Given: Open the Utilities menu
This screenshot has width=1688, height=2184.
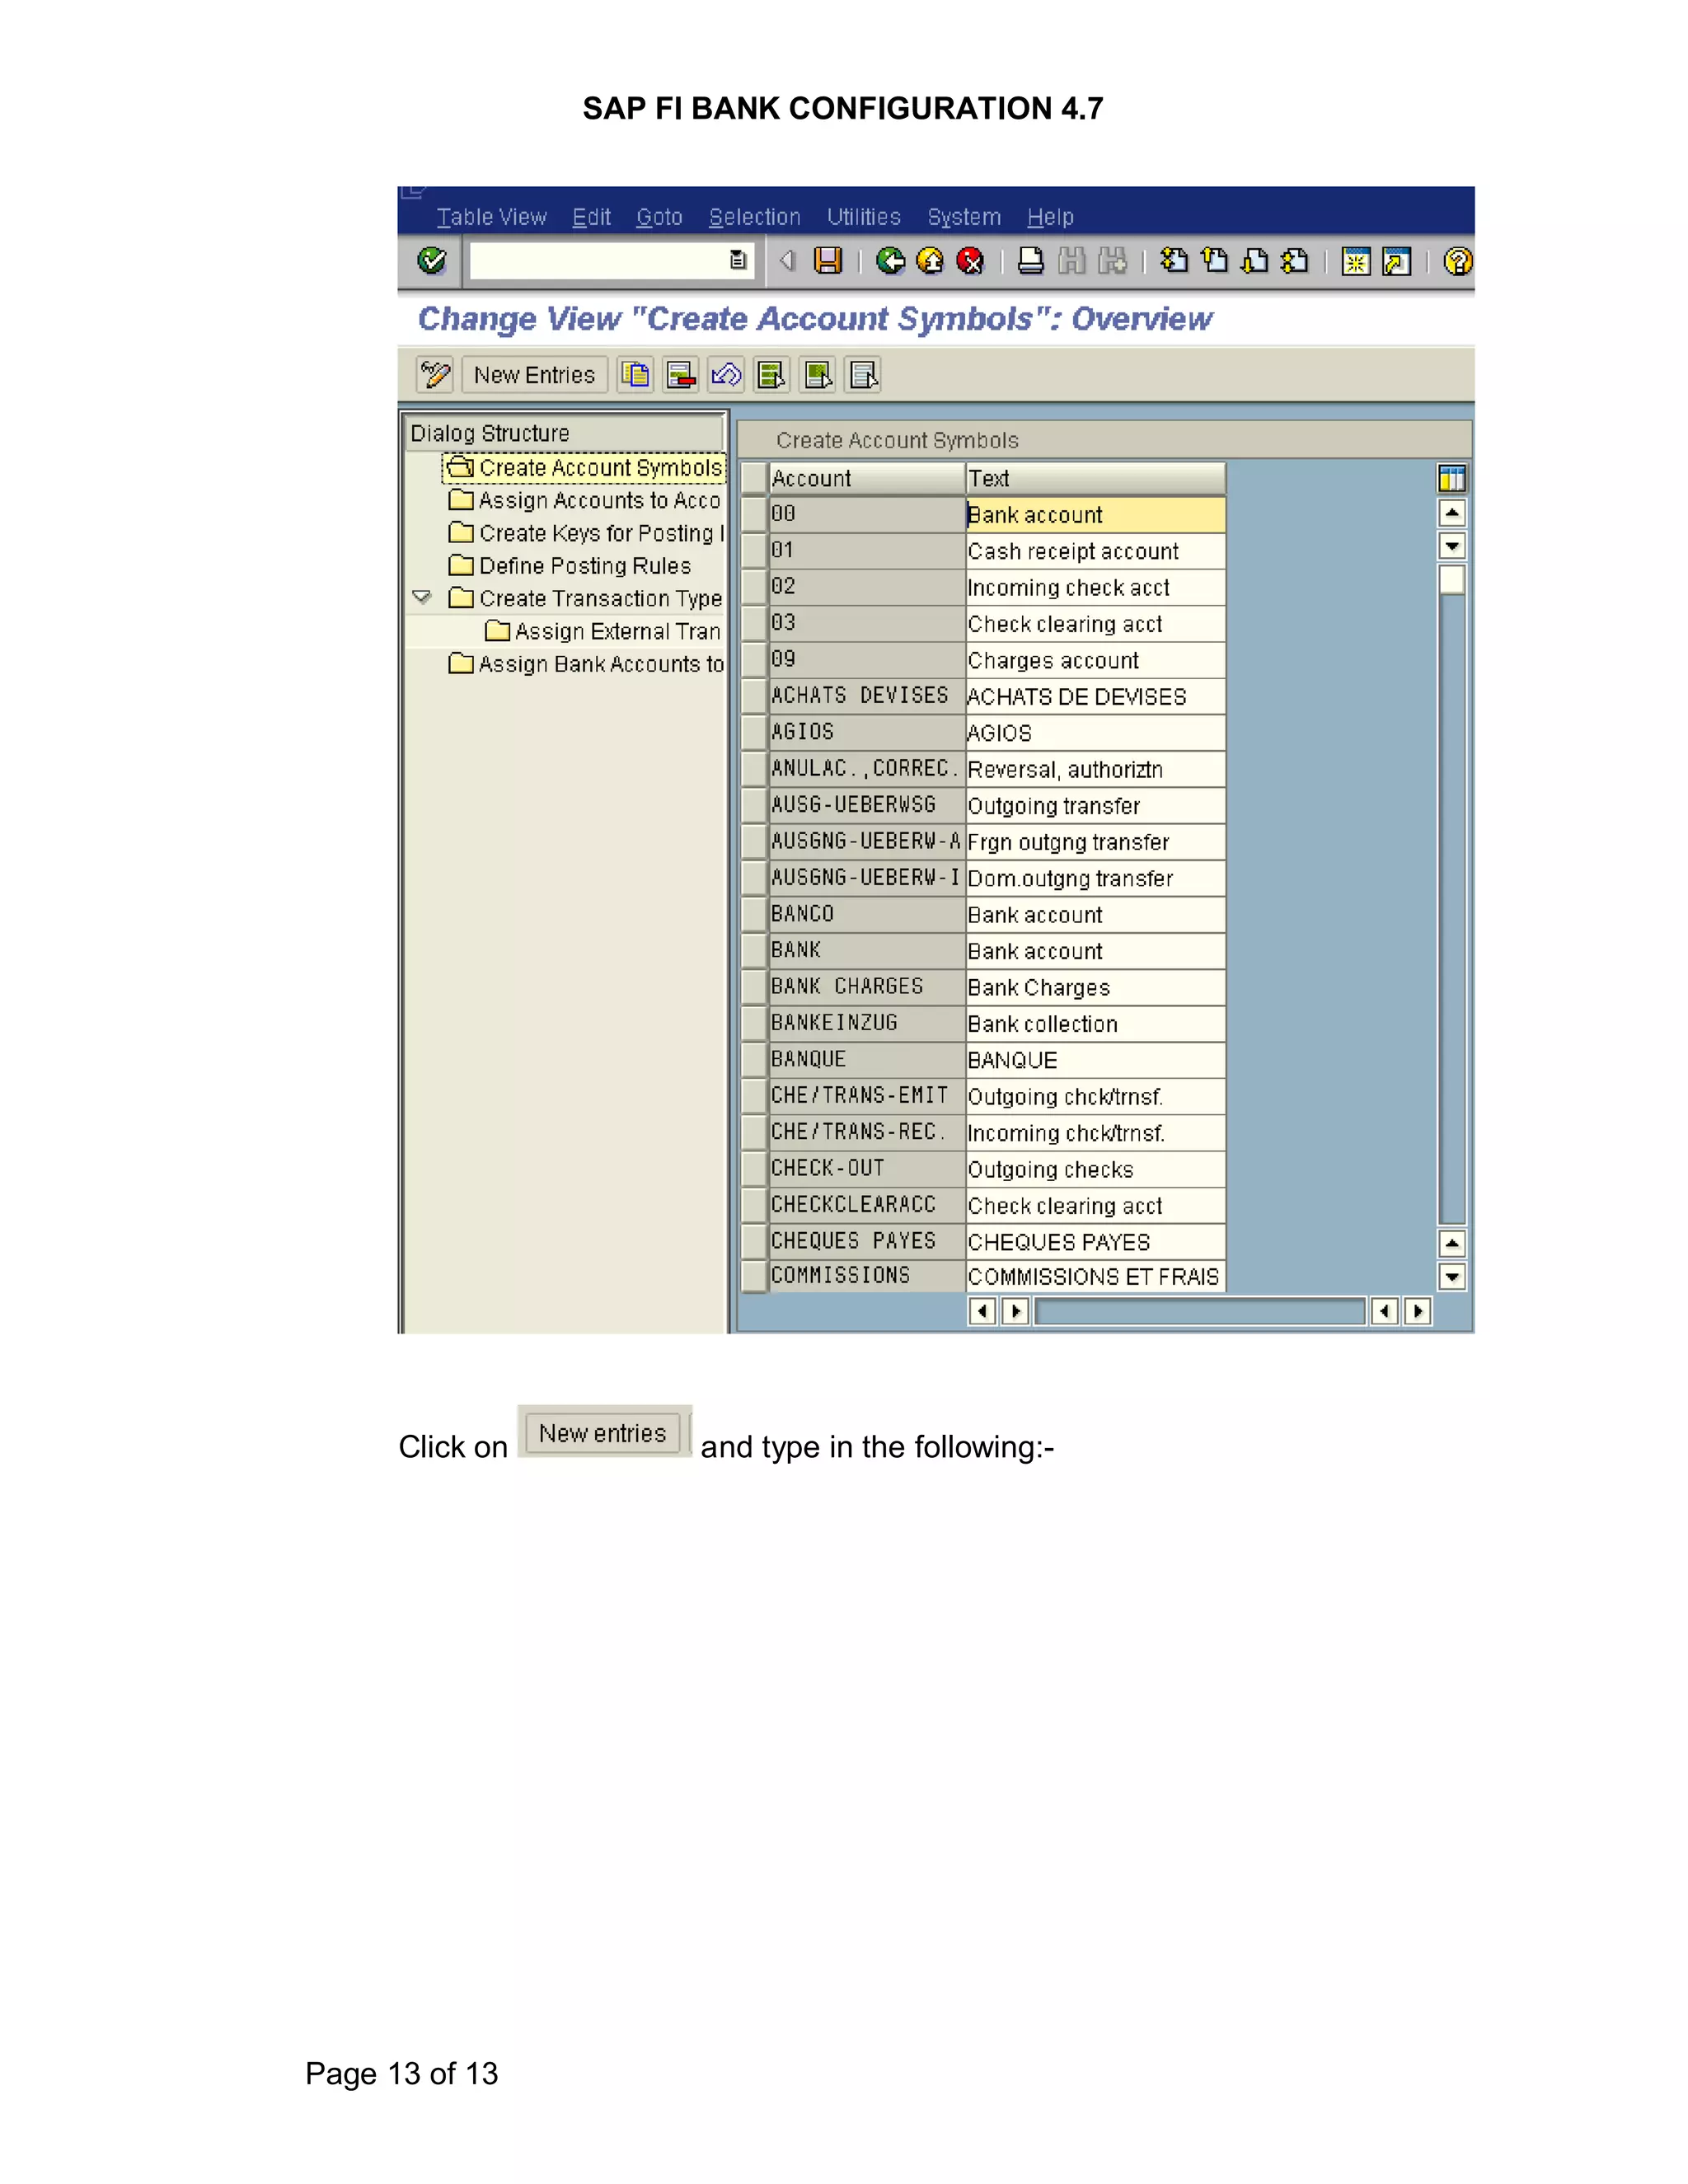Looking at the screenshot, I should [863, 217].
